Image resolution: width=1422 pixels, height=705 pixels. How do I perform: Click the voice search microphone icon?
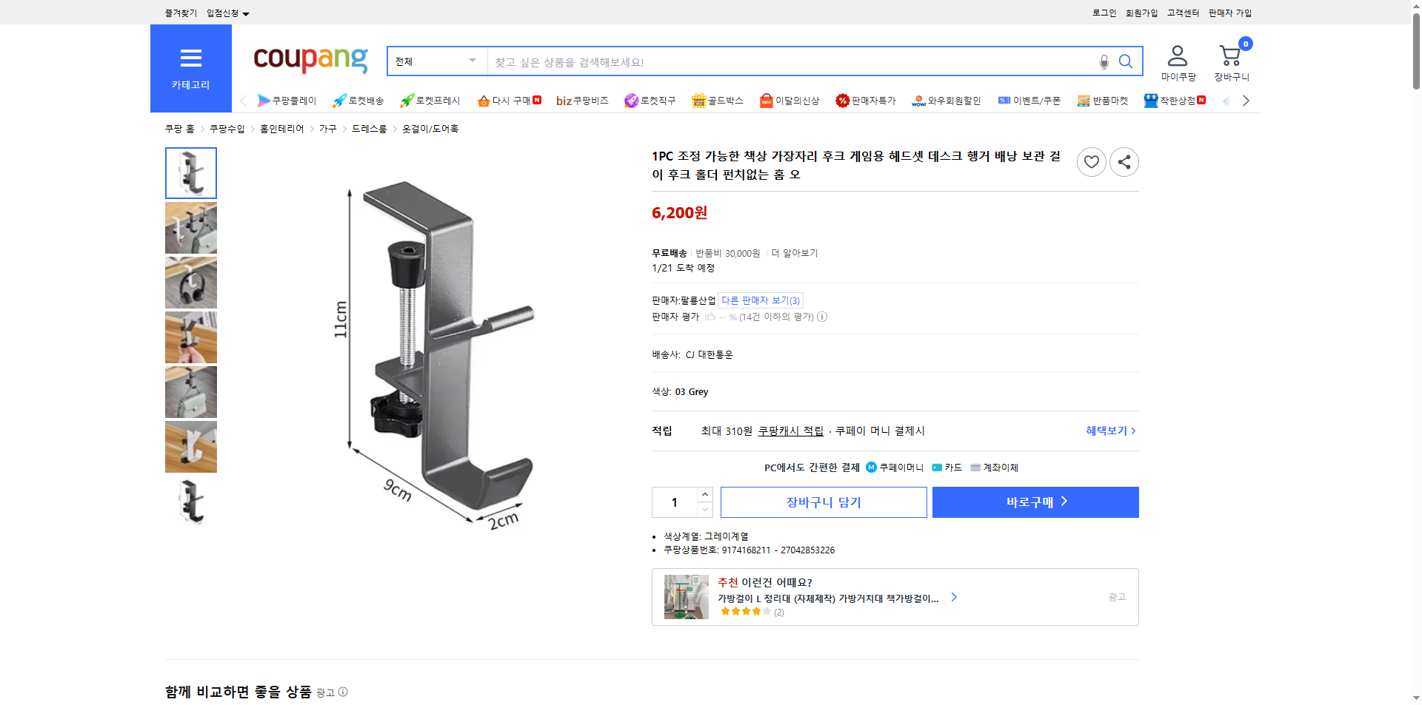(1104, 62)
